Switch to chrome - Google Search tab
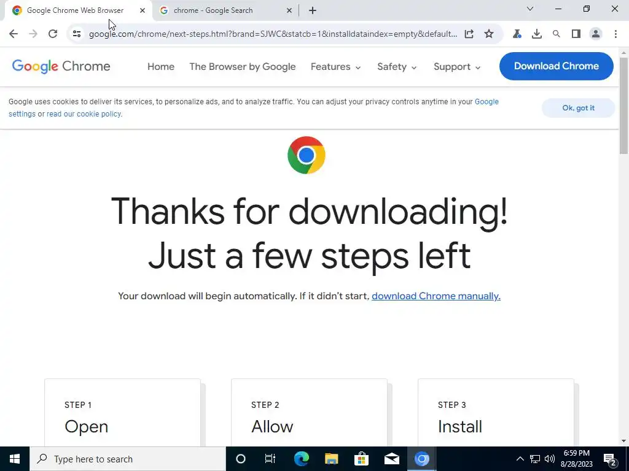Image resolution: width=629 pixels, height=471 pixels. [x=225, y=10]
